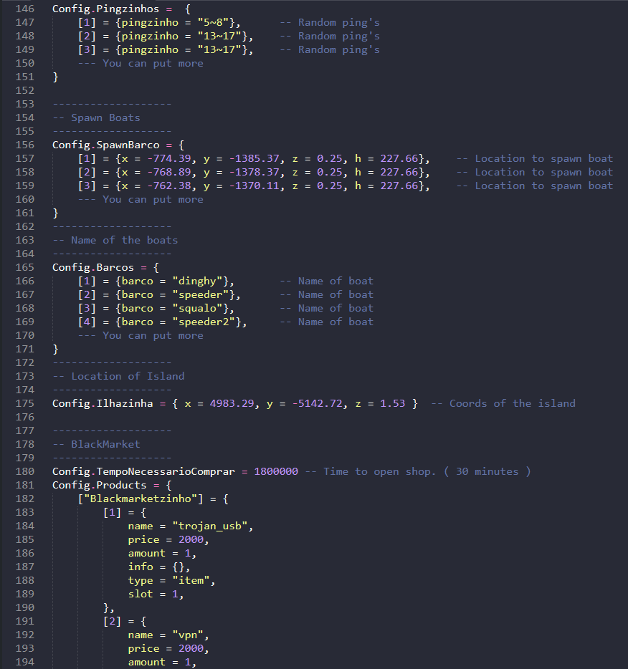The height and width of the screenshot is (669, 628).
Task: Click the island y value -5142.72
Action: 317,403
